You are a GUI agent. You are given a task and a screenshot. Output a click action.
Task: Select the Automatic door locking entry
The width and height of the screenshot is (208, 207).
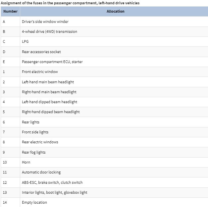click(41, 172)
